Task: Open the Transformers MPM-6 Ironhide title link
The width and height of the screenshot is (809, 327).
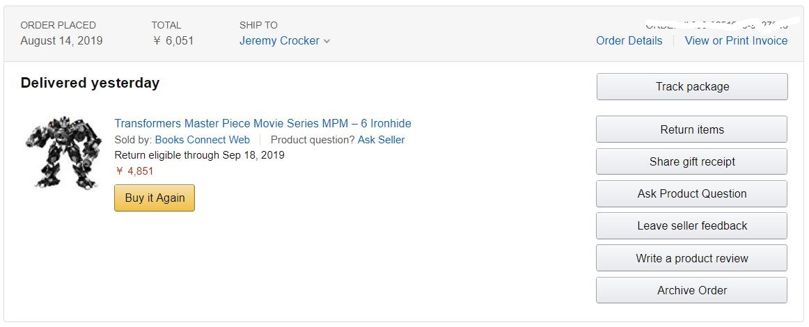Action: [262, 123]
